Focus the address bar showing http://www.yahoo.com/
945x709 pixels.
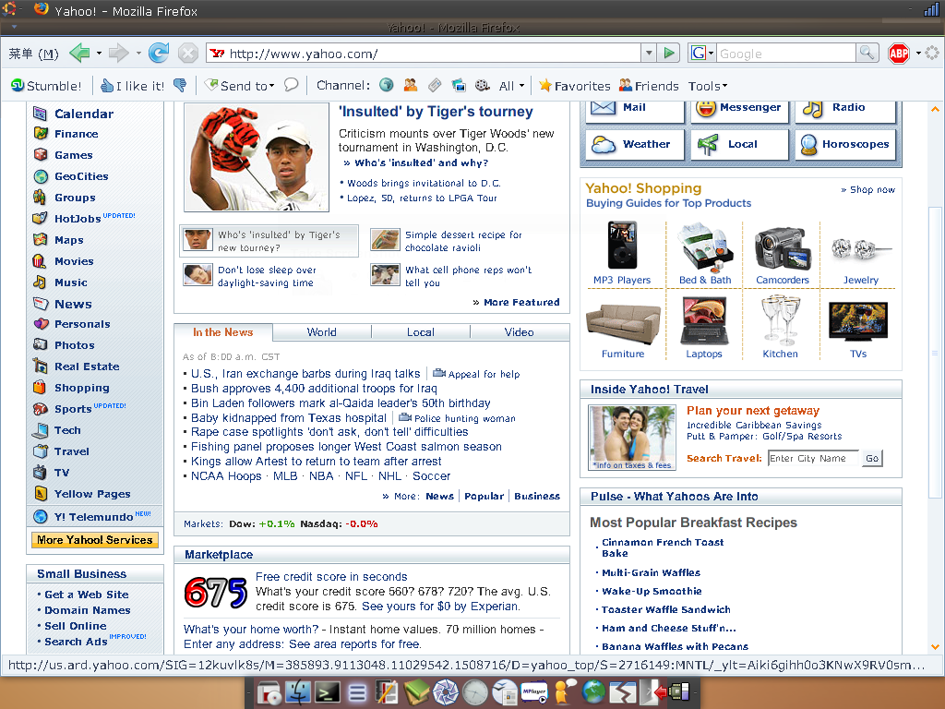(424, 53)
